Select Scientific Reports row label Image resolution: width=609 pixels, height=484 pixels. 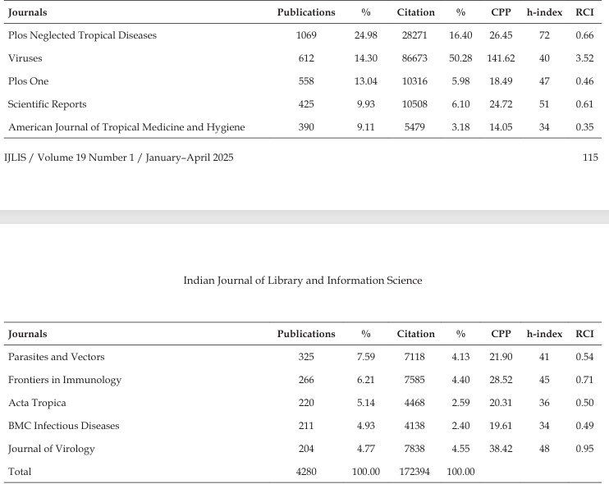click(47, 104)
